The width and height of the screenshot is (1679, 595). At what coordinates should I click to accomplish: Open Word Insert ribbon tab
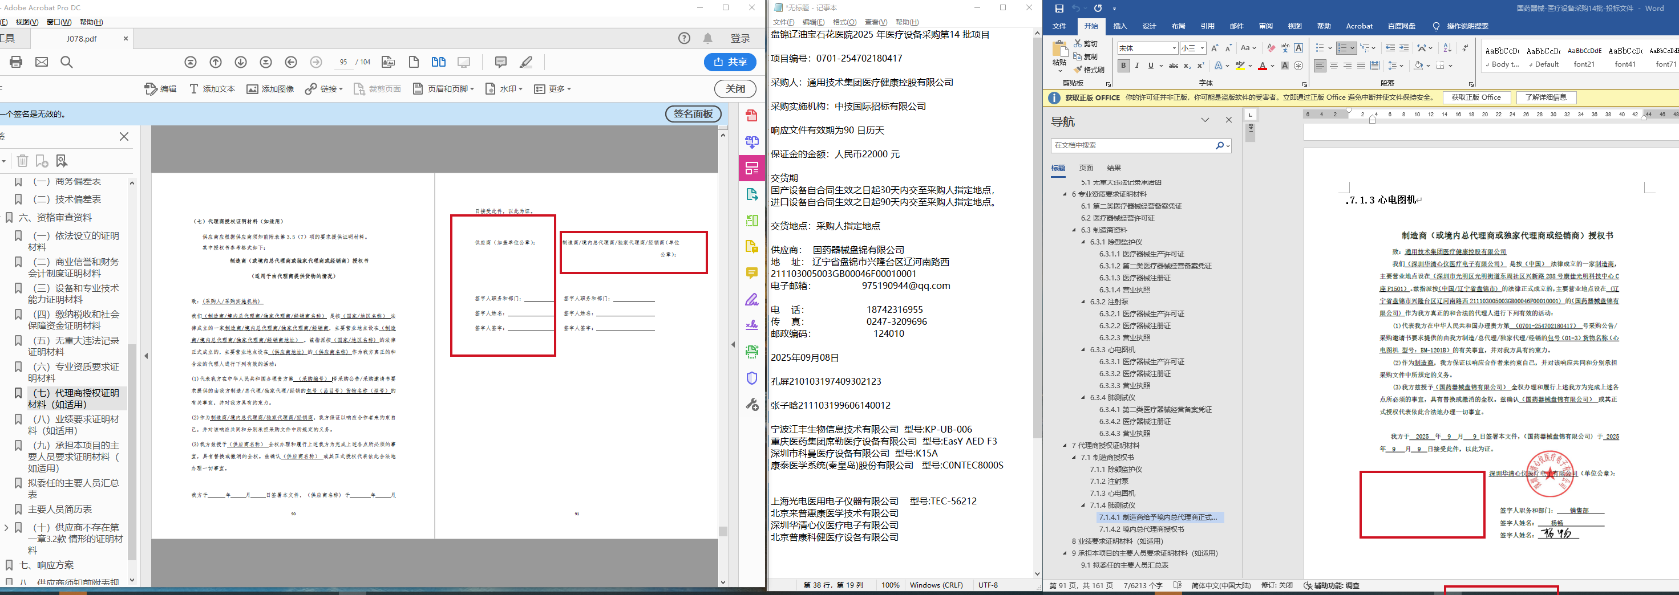pyautogui.click(x=1120, y=26)
